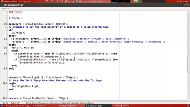Image resolution: width=190 pixels, height=107 pixels.
Task: Click the 'const' keyword line
Action: pos(12,36)
